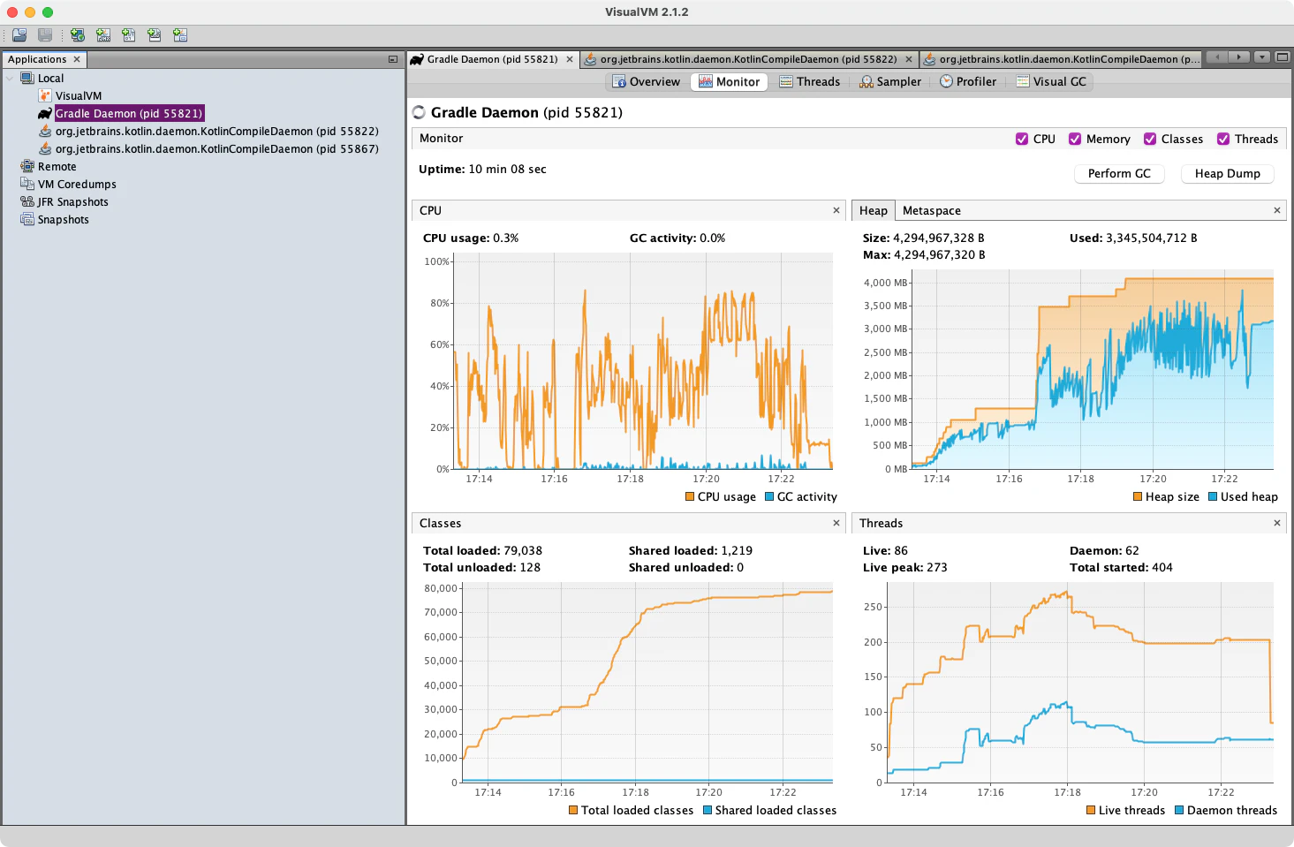Click the last Add Snapshot toolbar icon
Image resolution: width=1294 pixels, height=847 pixels.
(180, 35)
